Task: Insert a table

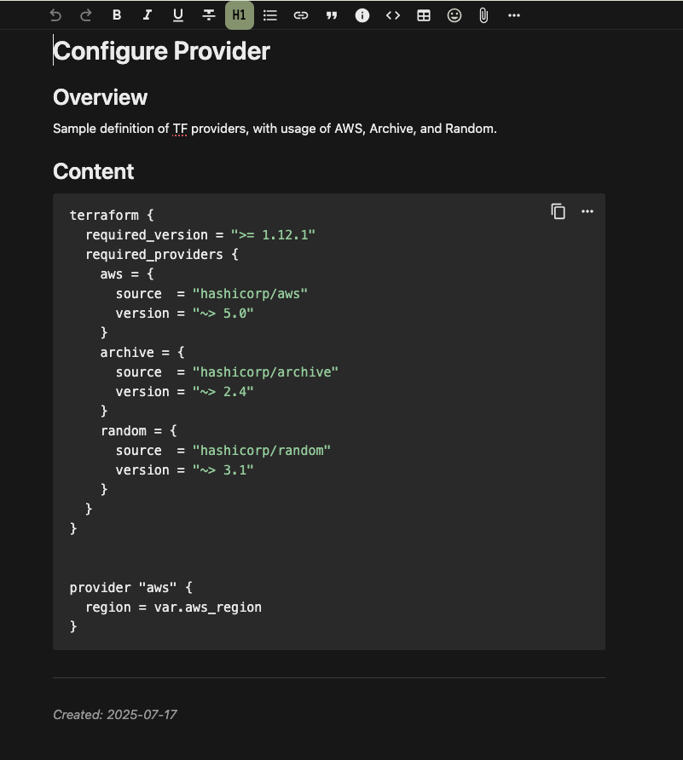Action: tap(424, 15)
